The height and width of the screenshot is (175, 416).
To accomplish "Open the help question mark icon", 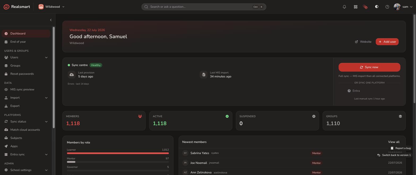I will pyautogui.click(x=387, y=7).
